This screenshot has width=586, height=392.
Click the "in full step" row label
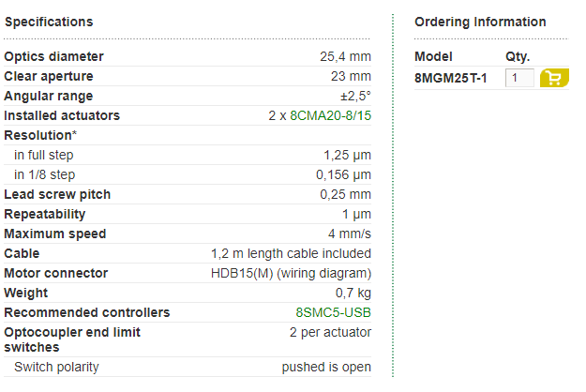coord(44,155)
